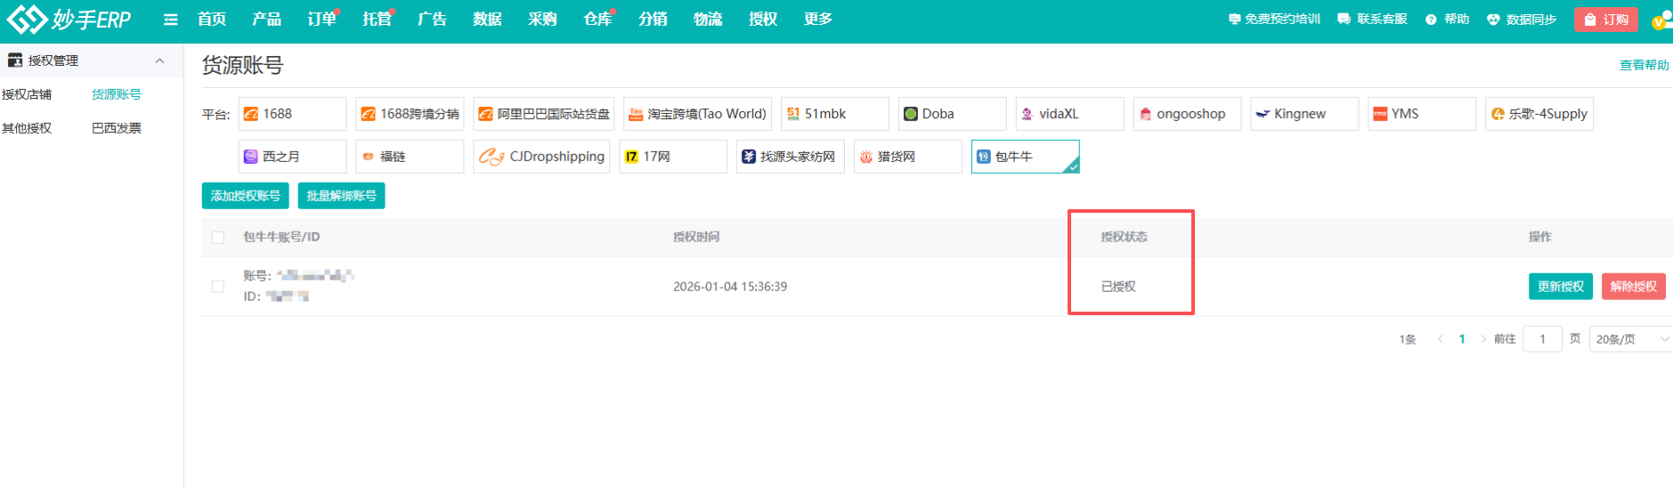Click page number 1 in pagination
Screen dimensions: 1673x487
click(1462, 339)
